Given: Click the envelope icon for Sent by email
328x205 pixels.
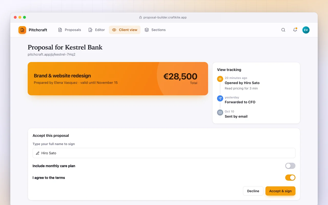Looking at the screenshot, I should (x=220, y=112).
